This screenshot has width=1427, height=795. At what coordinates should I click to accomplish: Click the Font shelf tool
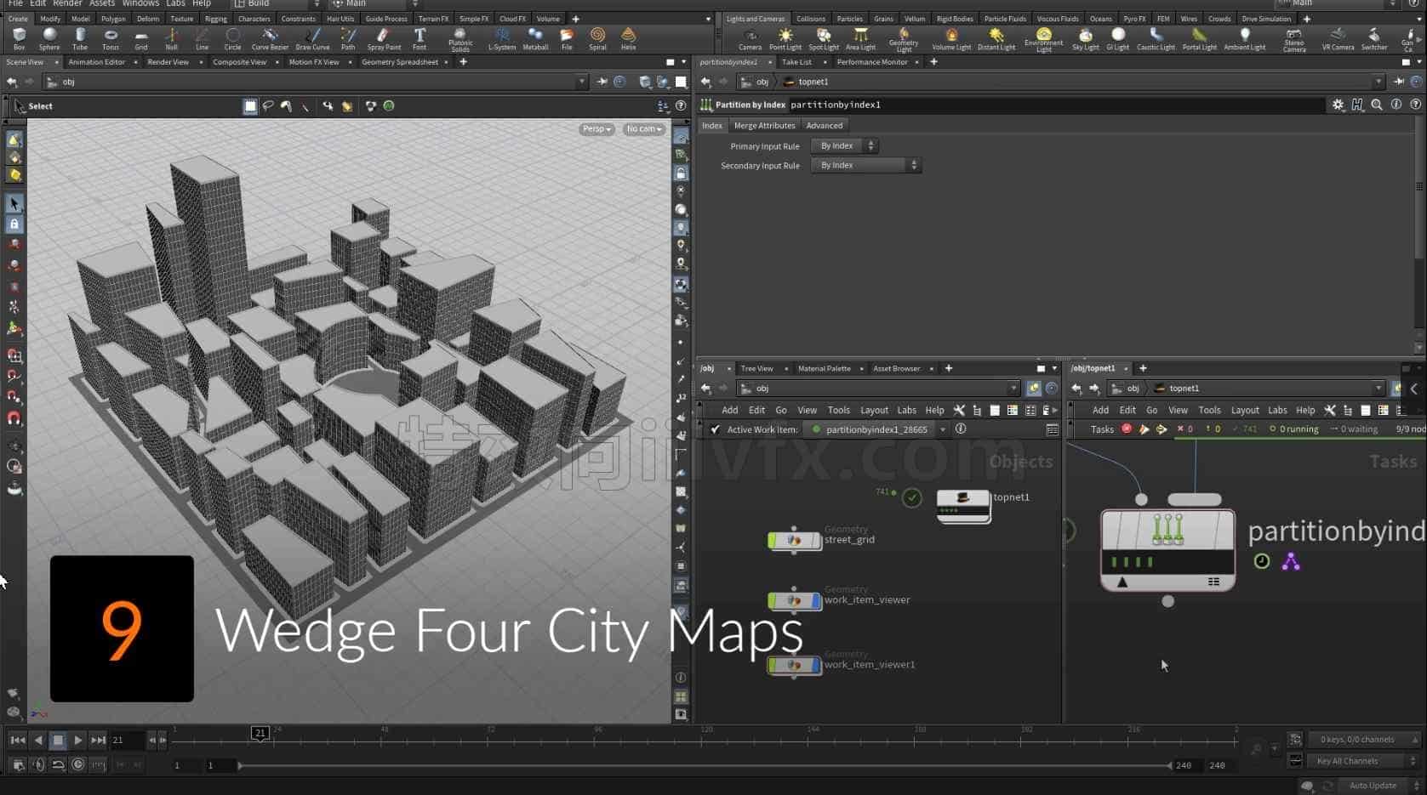pos(420,38)
